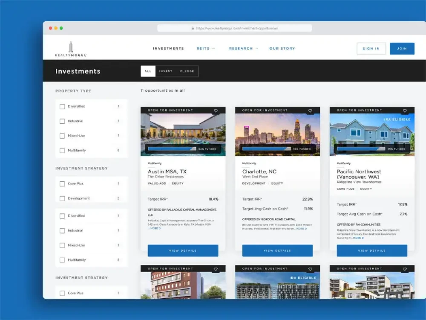This screenshot has height=320, width=426.
Task: Open the Our Story menu item
Action: [282, 49]
